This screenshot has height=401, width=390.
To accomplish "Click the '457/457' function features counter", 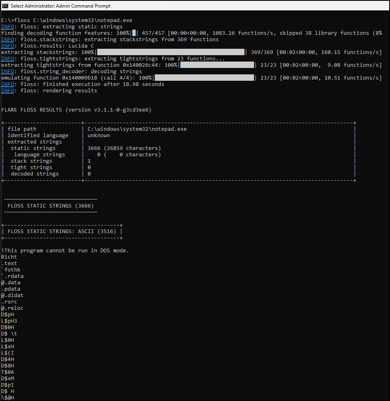I will (153, 33).
